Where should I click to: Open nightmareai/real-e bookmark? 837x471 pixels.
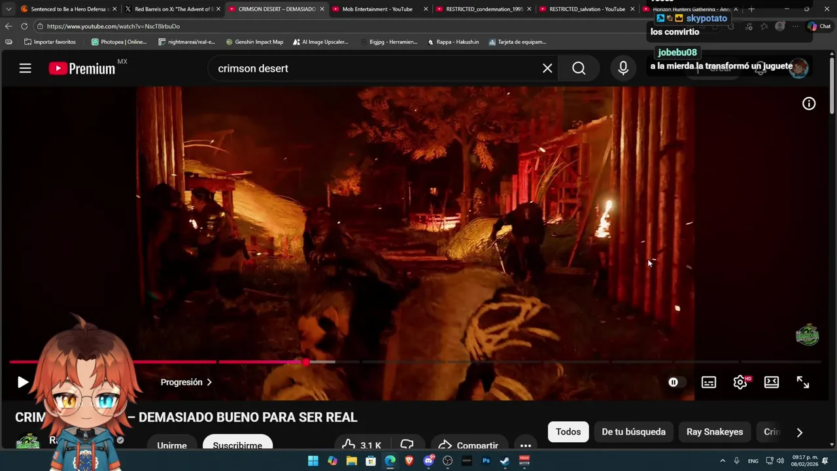(187, 42)
